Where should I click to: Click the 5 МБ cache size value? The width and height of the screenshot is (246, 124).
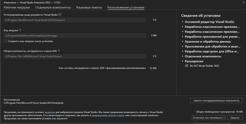pos(154,35)
